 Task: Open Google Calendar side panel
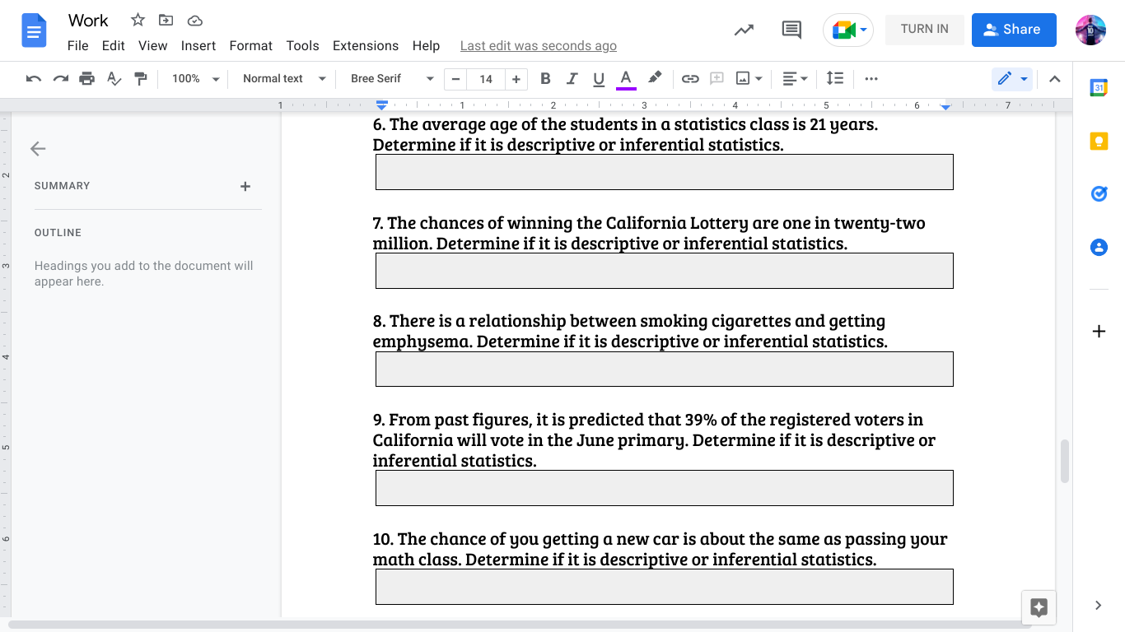tap(1099, 88)
